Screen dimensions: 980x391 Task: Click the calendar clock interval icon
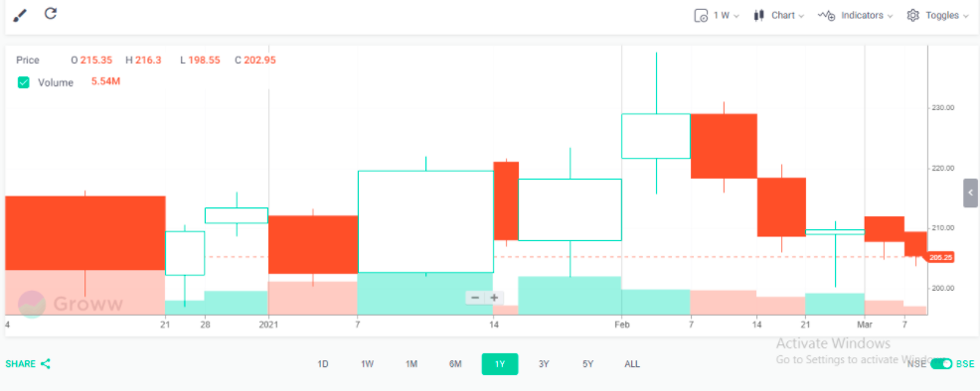[701, 16]
